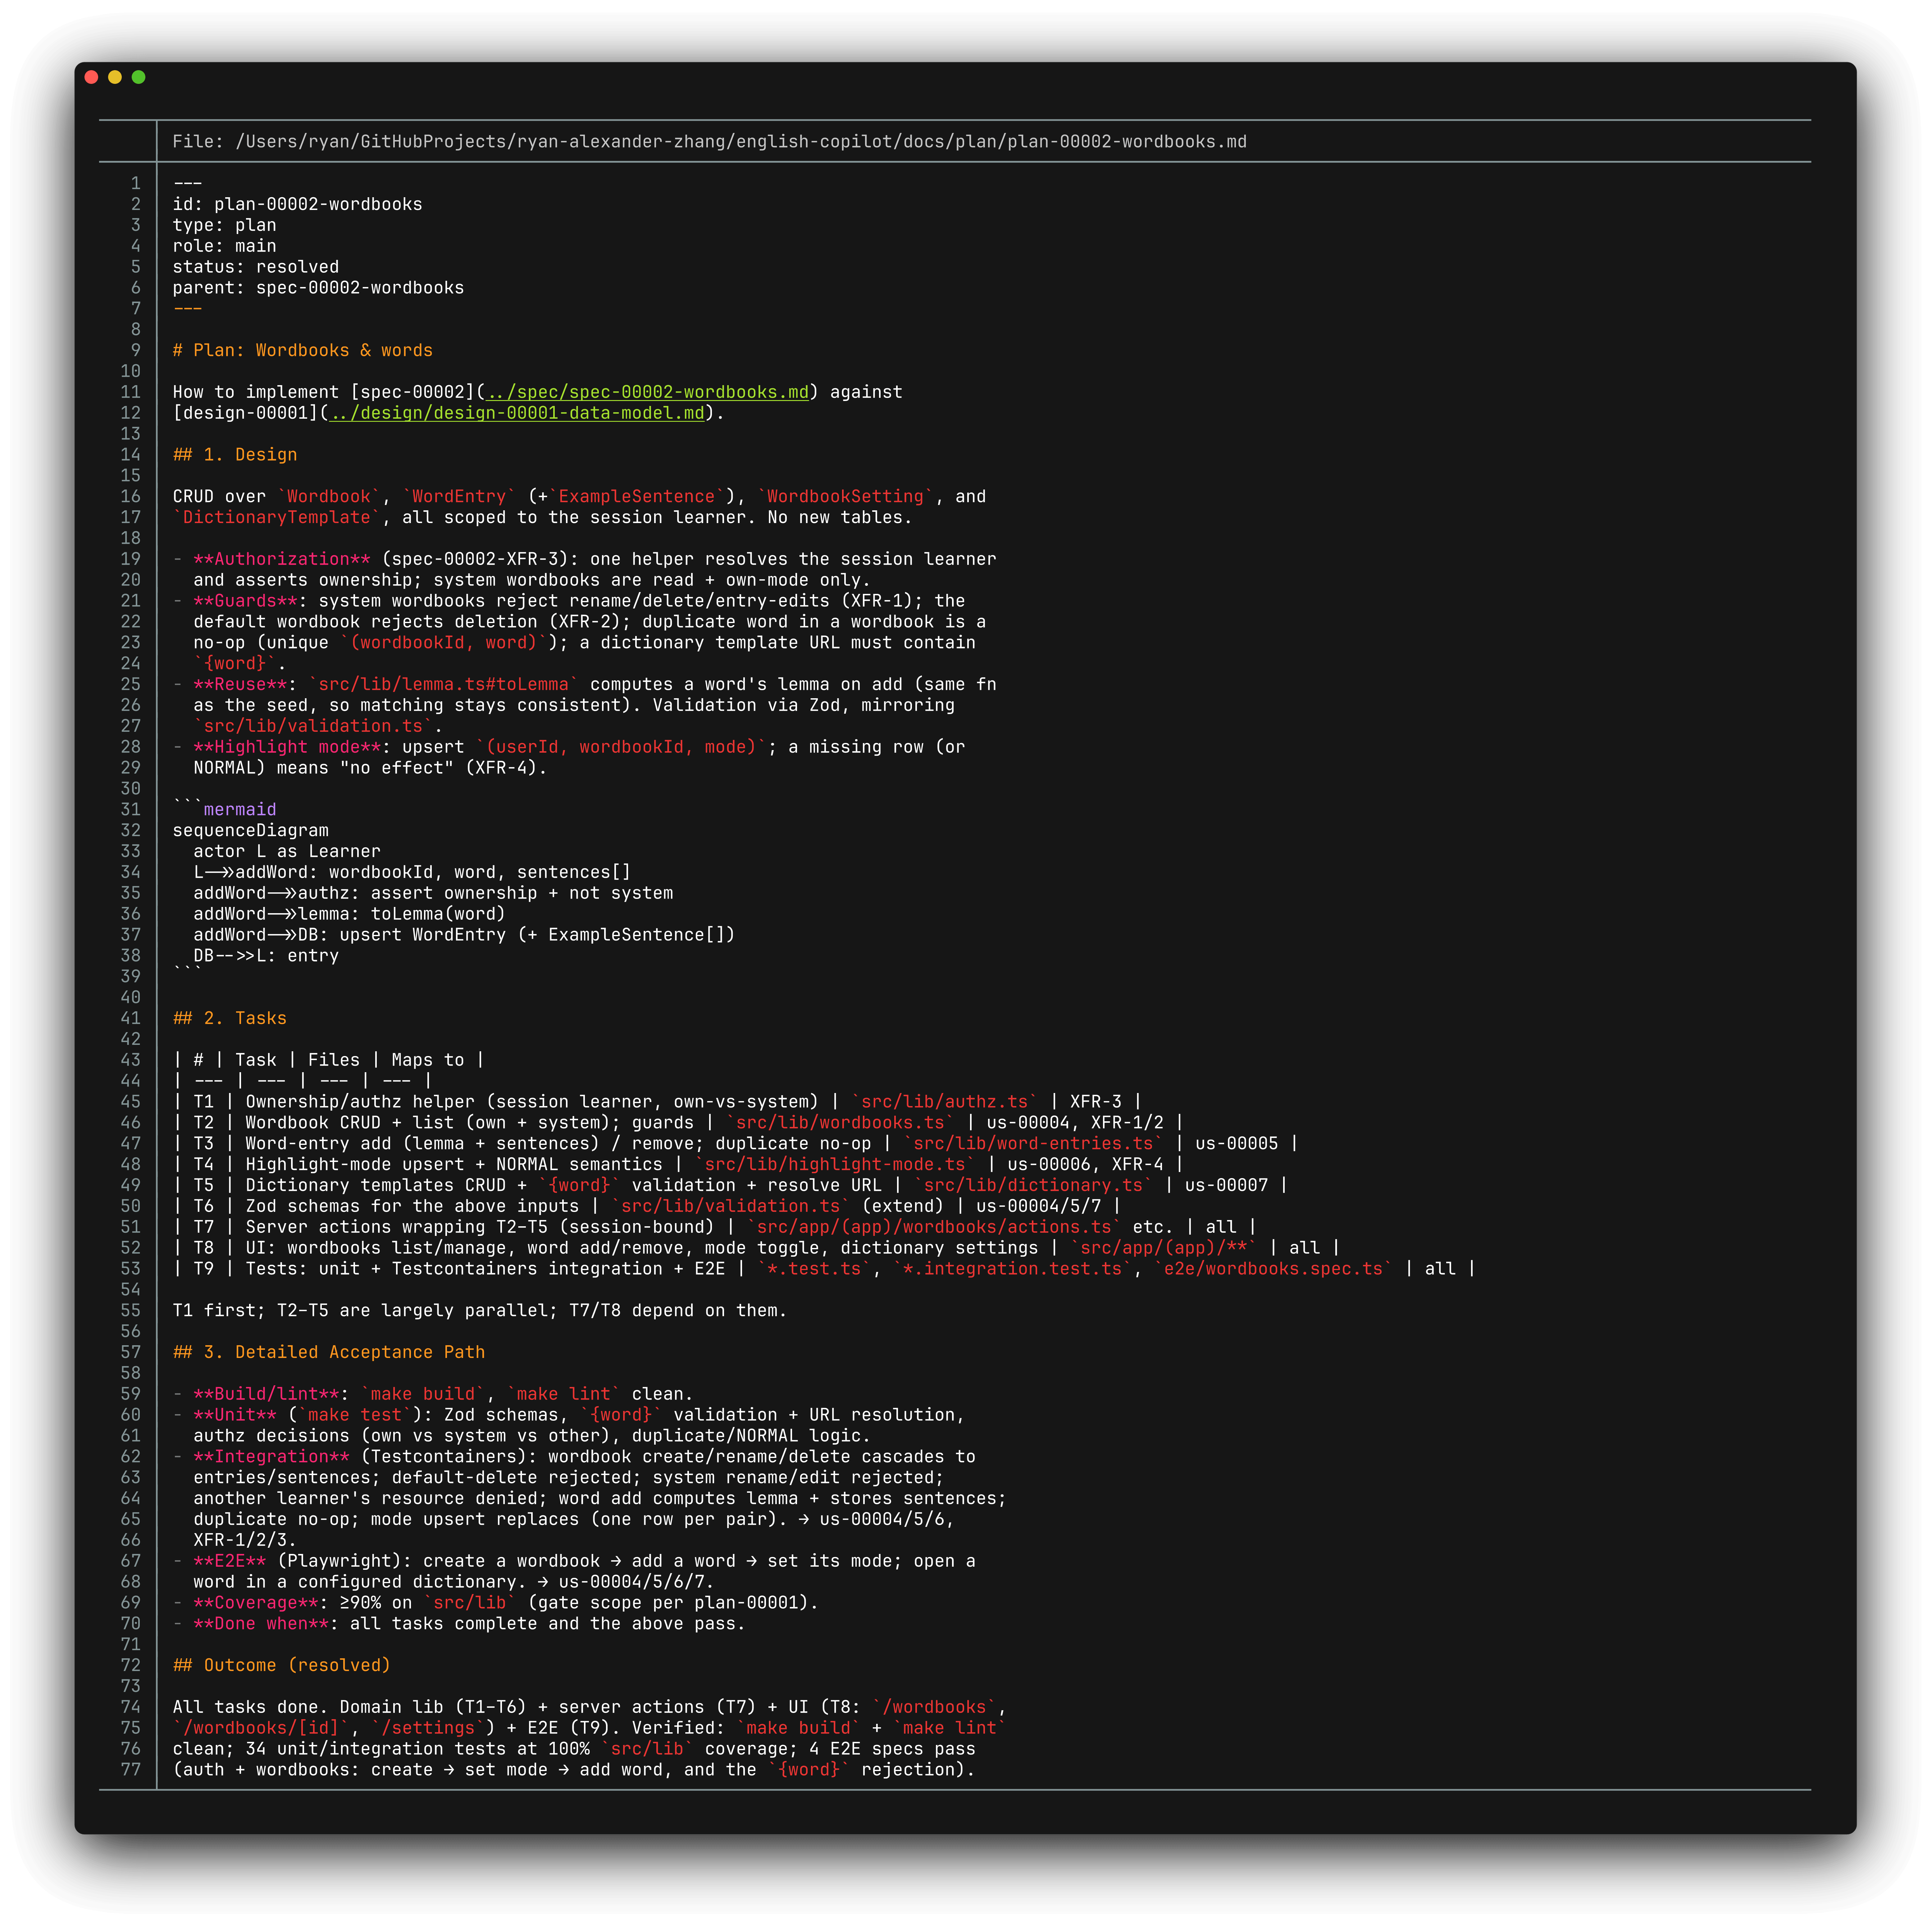Image resolution: width=1932 pixels, height=1922 pixels.
Task: Click src/lib/highlight-mode.ts in T4 row
Action: (x=835, y=1164)
